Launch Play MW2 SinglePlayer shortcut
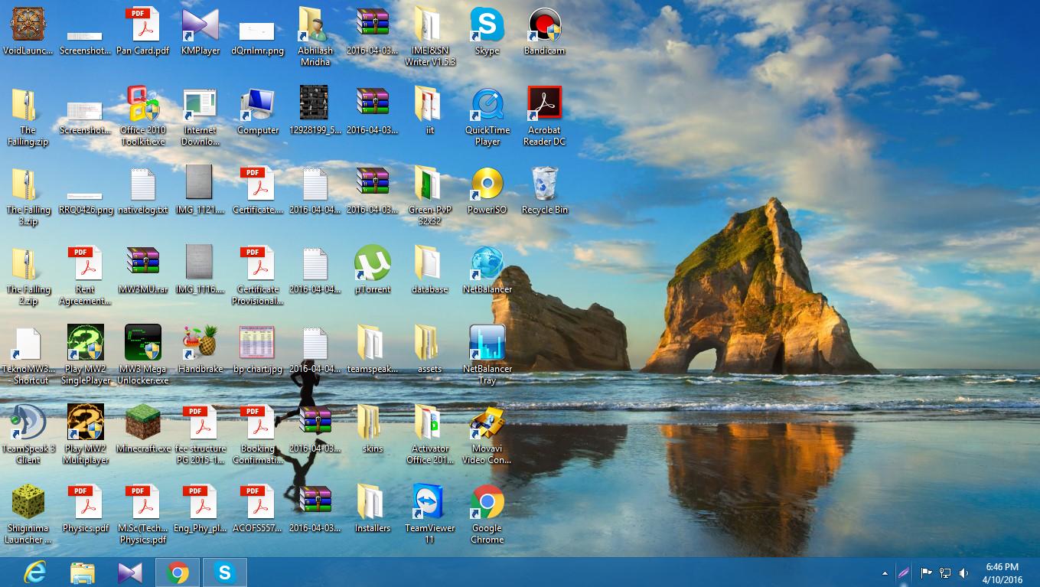This screenshot has height=587, width=1040. (86, 355)
